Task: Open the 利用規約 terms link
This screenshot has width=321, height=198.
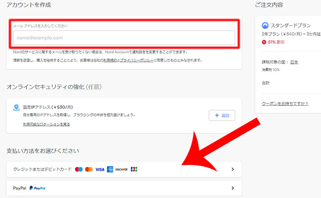Action: (109, 60)
